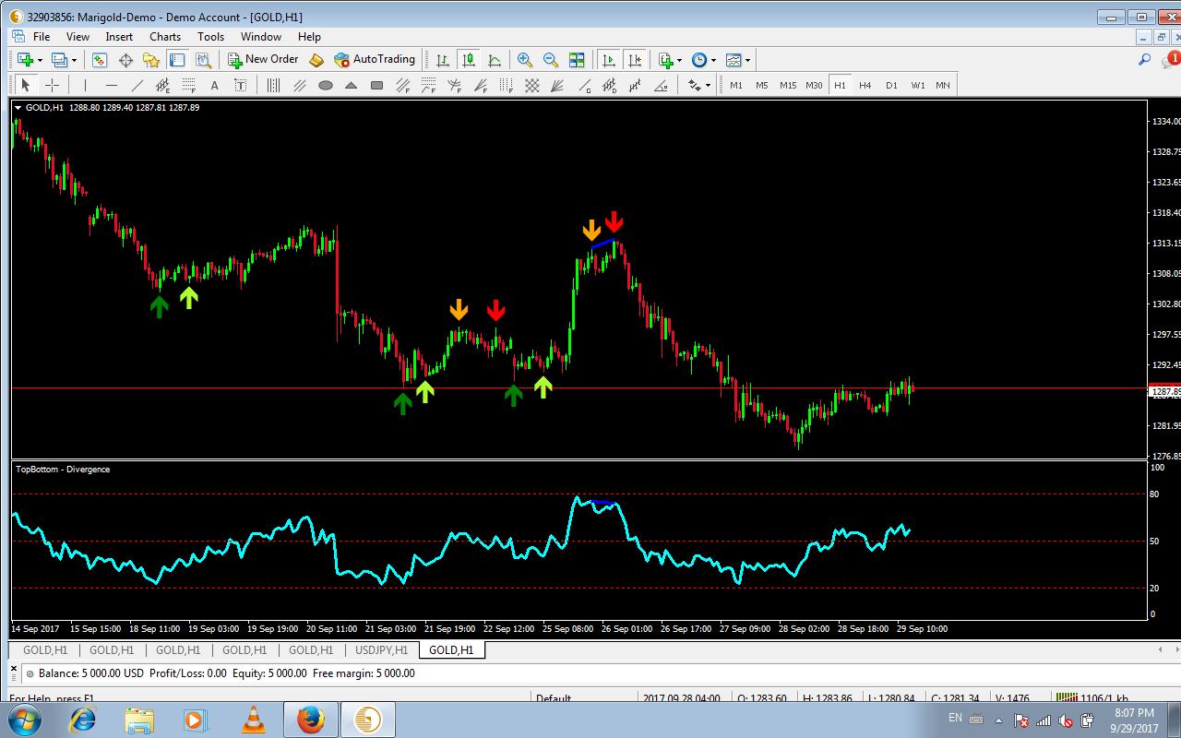The width and height of the screenshot is (1181, 738).
Task: Open the Insert menu
Action: [x=119, y=37]
